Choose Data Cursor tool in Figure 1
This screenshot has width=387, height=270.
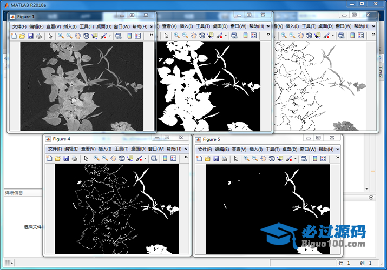point(95,36)
